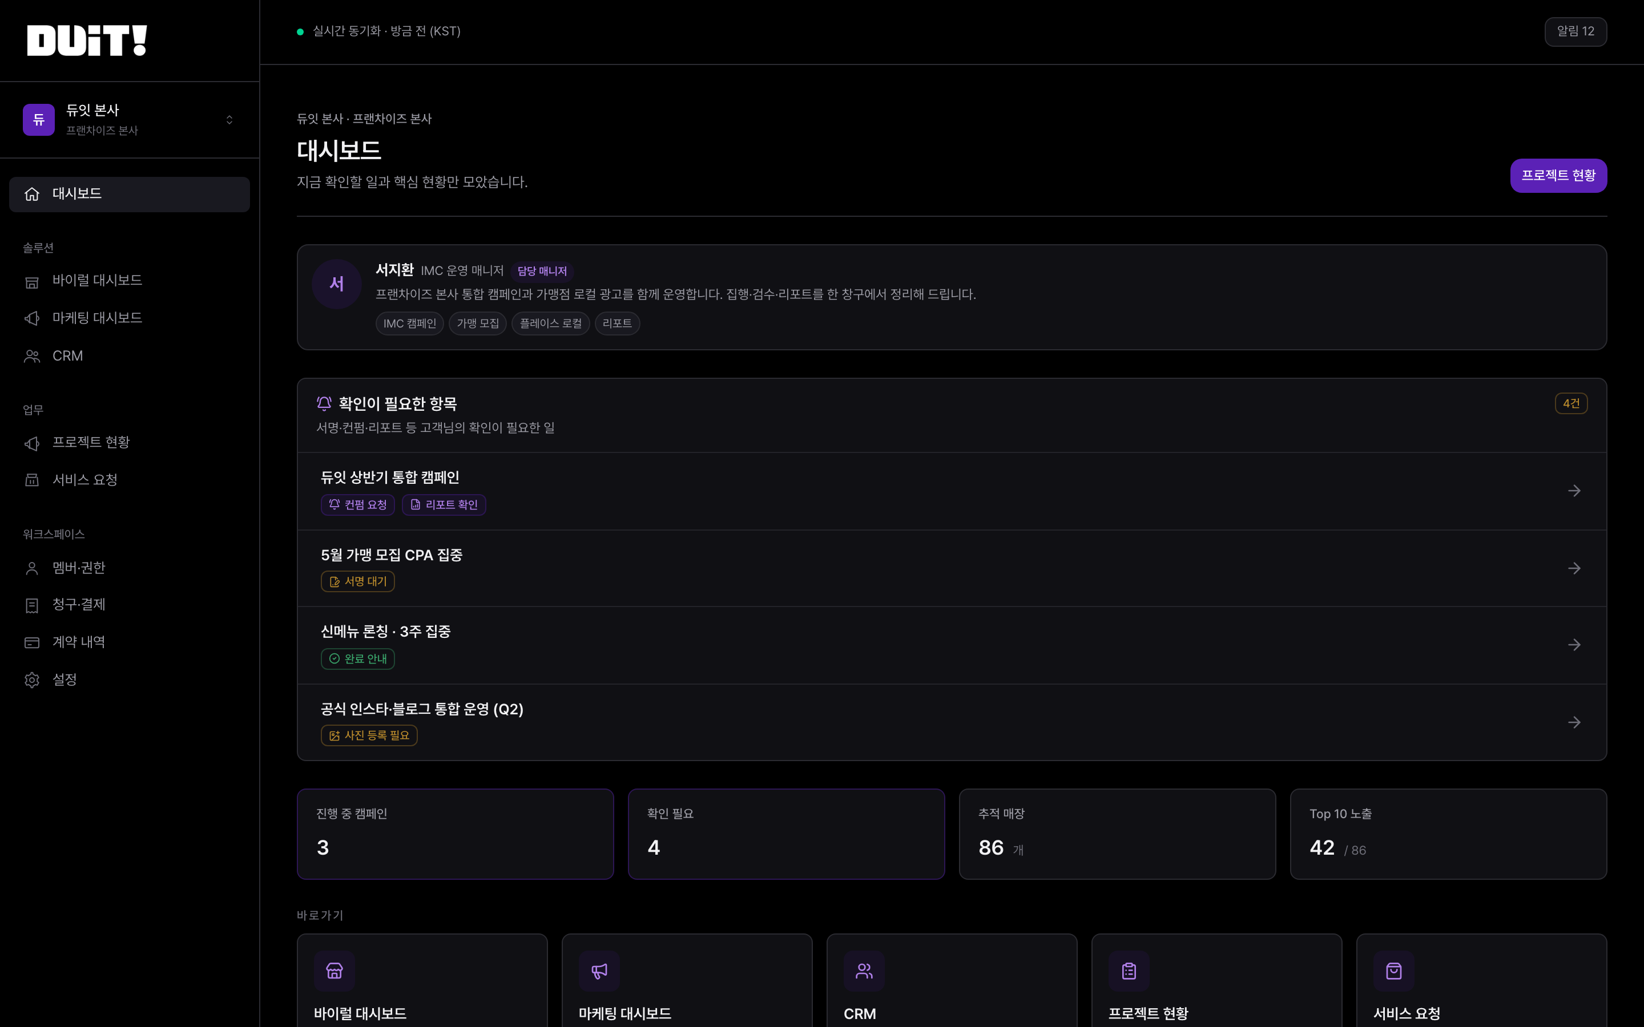Open 마케팅 대시보드 in sidebar
The image size is (1644, 1027).
tap(129, 318)
